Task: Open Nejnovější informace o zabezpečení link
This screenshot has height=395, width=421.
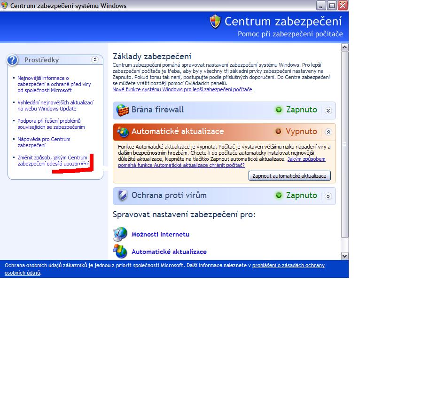Action: 54,84
